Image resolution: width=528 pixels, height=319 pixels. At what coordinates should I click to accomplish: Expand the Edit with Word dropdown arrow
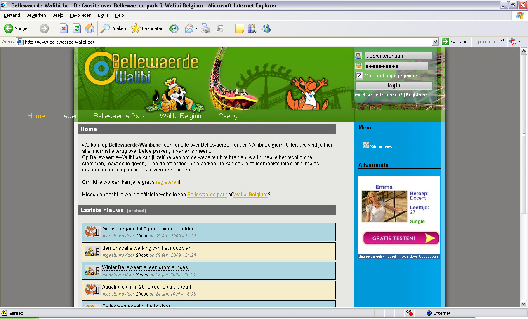tap(230, 28)
